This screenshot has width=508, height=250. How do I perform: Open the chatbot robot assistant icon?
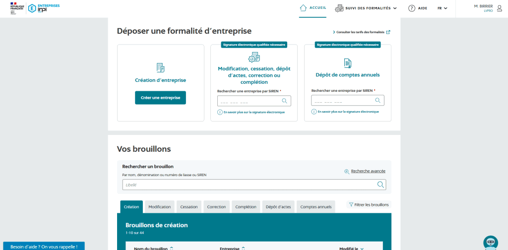coord(490,242)
